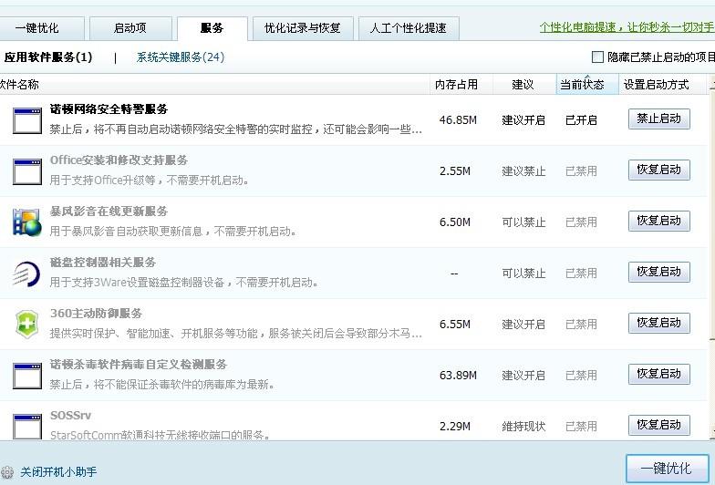Click 建议禁止 in the Office service row

pyautogui.click(x=523, y=171)
